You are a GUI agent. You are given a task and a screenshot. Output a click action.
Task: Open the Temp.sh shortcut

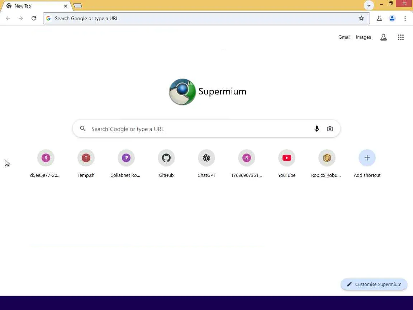click(86, 163)
